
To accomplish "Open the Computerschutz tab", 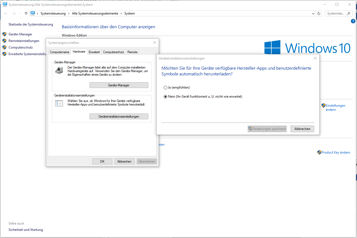I will point(113,52).
